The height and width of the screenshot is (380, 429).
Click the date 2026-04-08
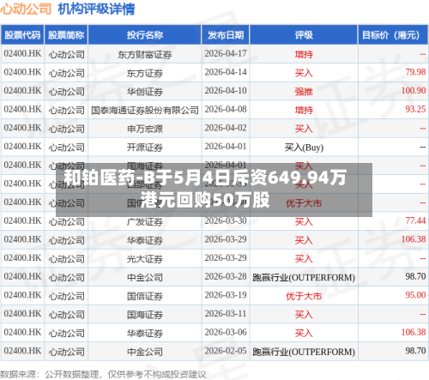(226, 110)
